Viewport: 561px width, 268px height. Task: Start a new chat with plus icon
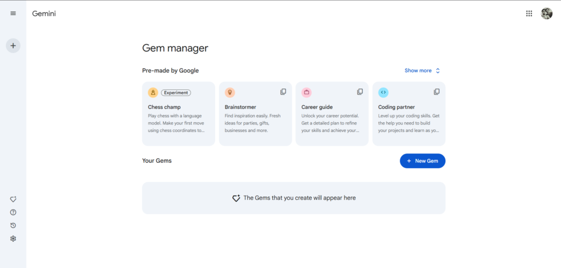pos(13,45)
